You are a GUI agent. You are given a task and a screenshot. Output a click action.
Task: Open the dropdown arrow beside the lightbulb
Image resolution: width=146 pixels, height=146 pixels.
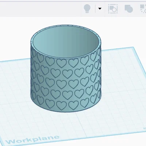(x=100, y=9)
